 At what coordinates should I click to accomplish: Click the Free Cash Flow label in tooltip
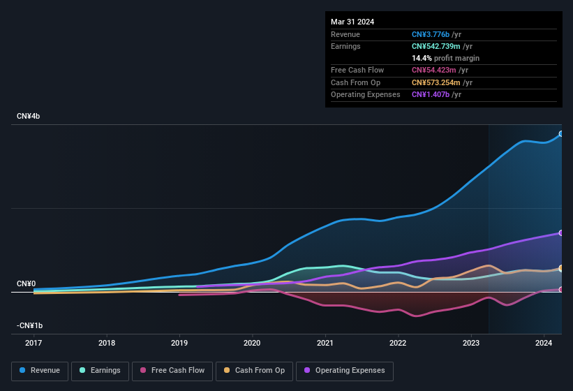tap(357, 70)
